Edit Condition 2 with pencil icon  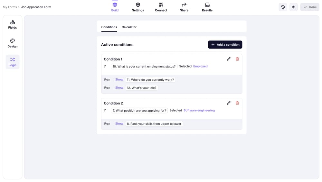coord(229,103)
